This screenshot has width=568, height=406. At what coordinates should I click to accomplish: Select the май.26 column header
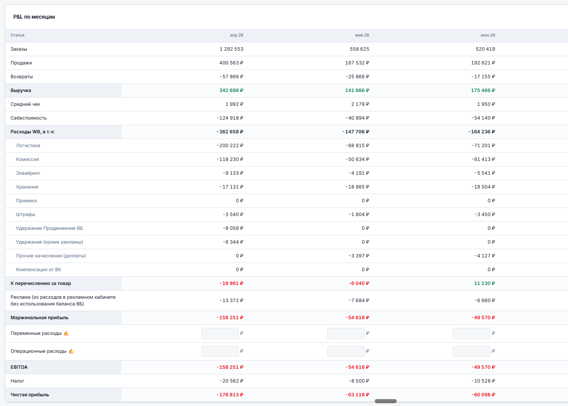pos(362,35)
